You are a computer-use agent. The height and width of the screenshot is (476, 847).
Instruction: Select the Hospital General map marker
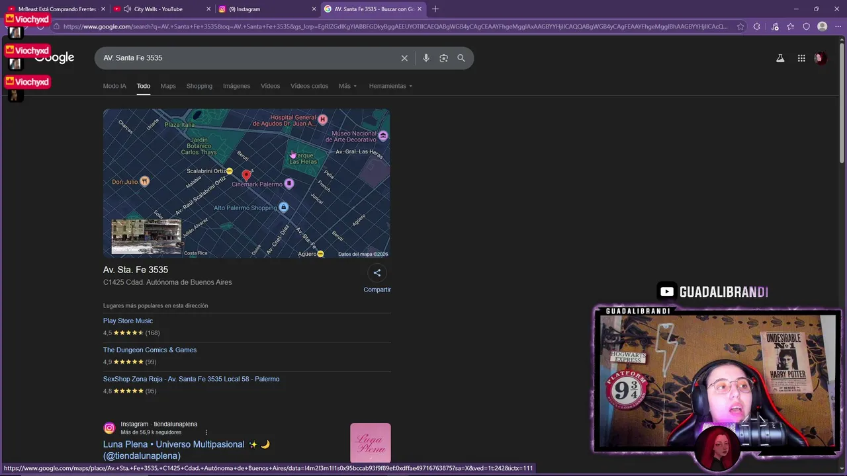click(322, 120)
